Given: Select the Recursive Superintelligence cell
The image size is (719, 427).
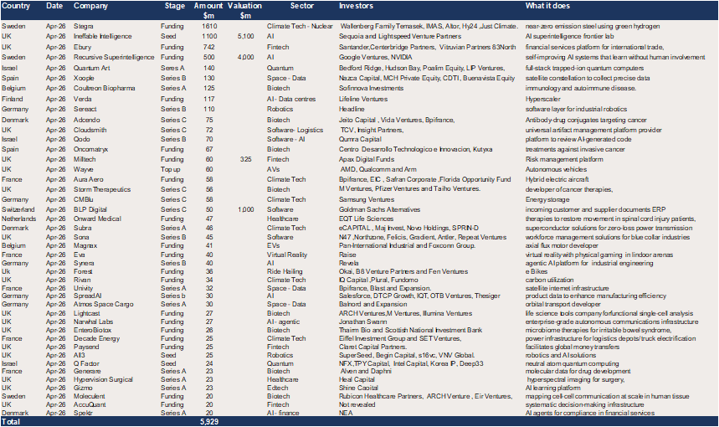Looking at the screenshot, I should pyautogui.click(x=114, y=57).
